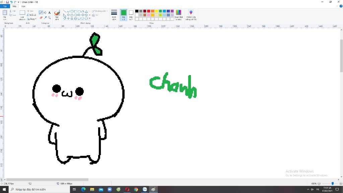This screenshot has height=193, width=343.
Task: Open Google Chrome from the taskbar
Action: click(136, 190)
